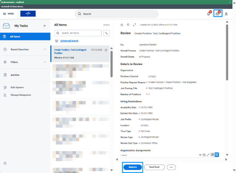
Task: Open the Saved Searches section
Action: point(25,50)
